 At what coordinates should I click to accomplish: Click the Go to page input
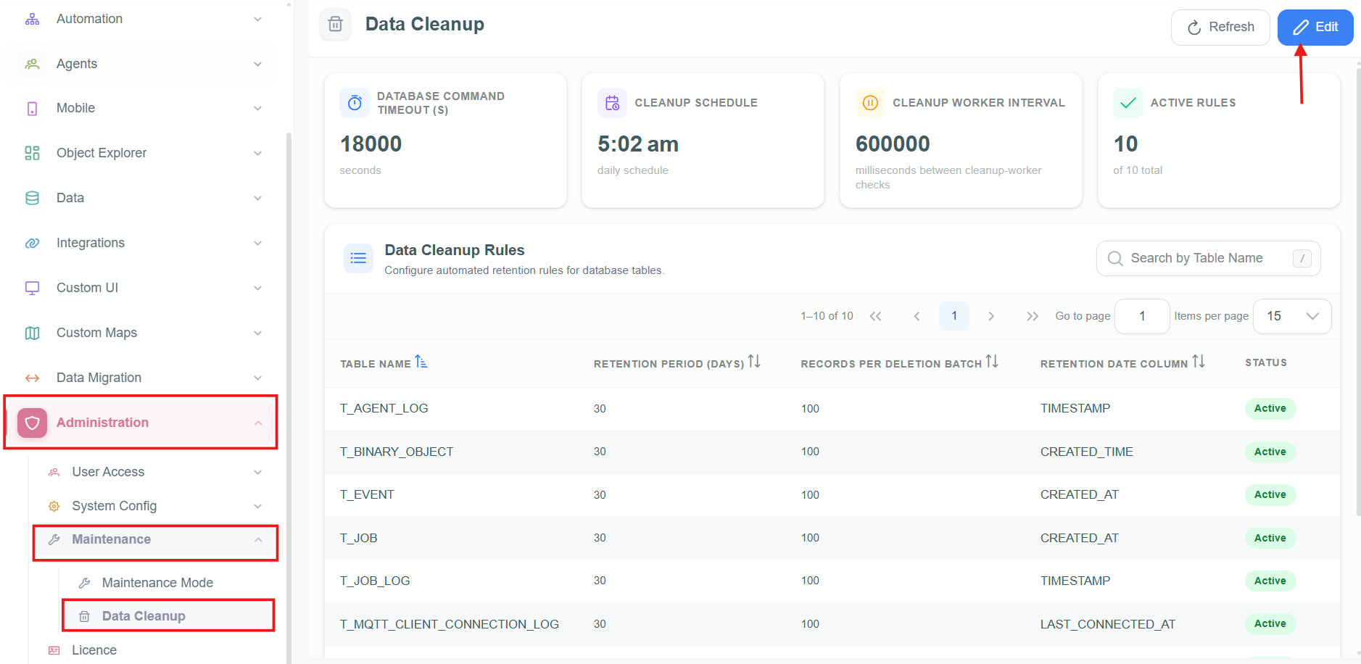tap(1142, 316)
